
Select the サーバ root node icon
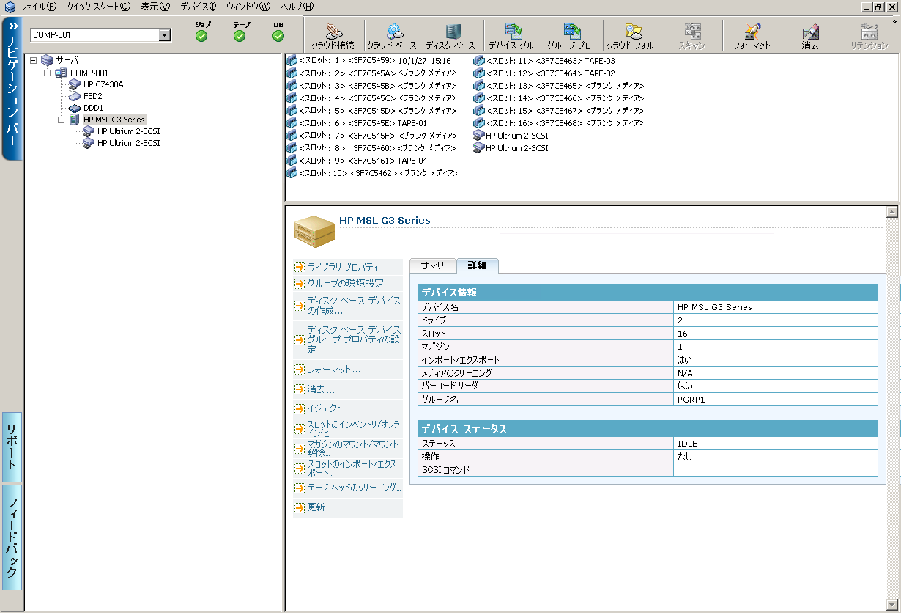47,60
